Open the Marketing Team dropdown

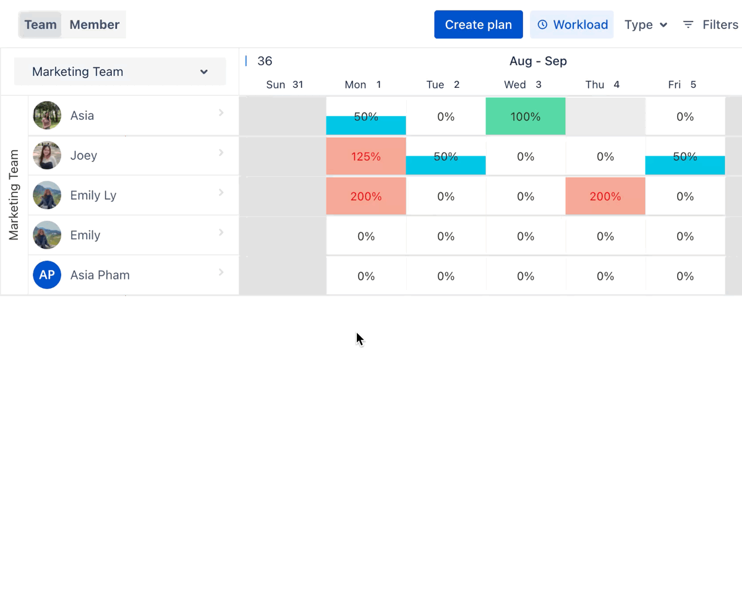coord(120,72)
